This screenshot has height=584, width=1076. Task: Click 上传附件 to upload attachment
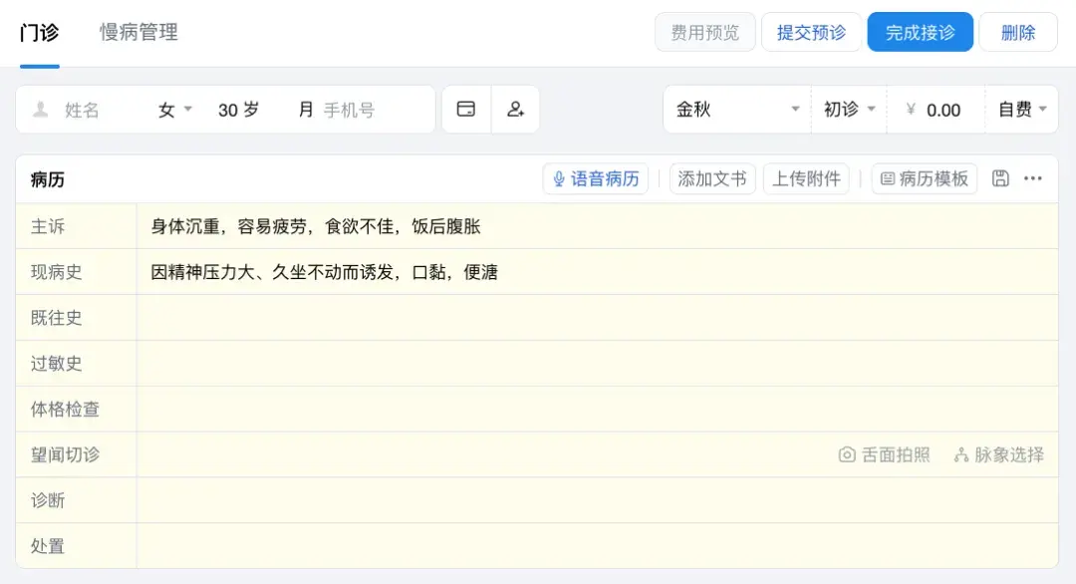coord(806,179)
